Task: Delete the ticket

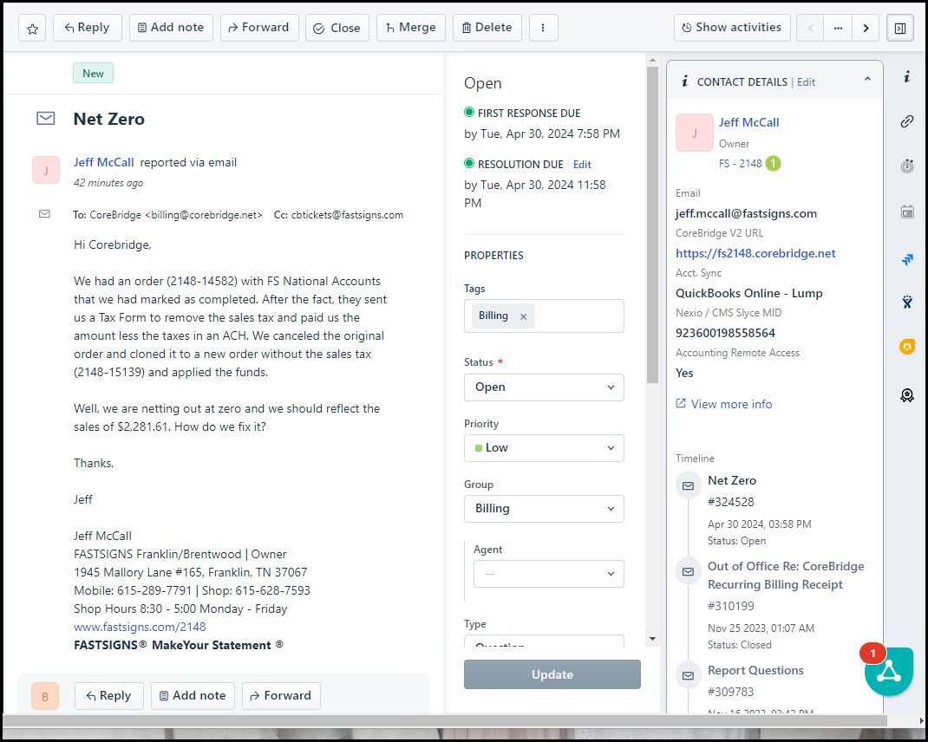Action: pos(487,28)
